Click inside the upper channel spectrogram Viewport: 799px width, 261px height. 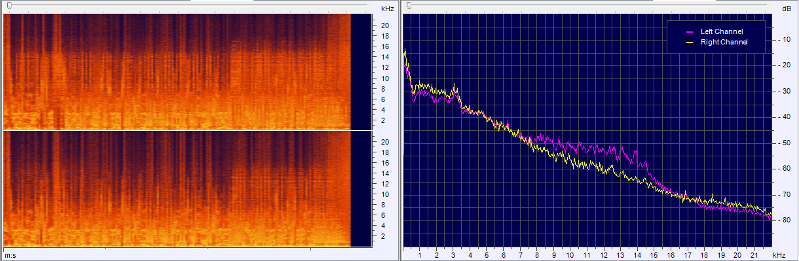click(177, 72)
